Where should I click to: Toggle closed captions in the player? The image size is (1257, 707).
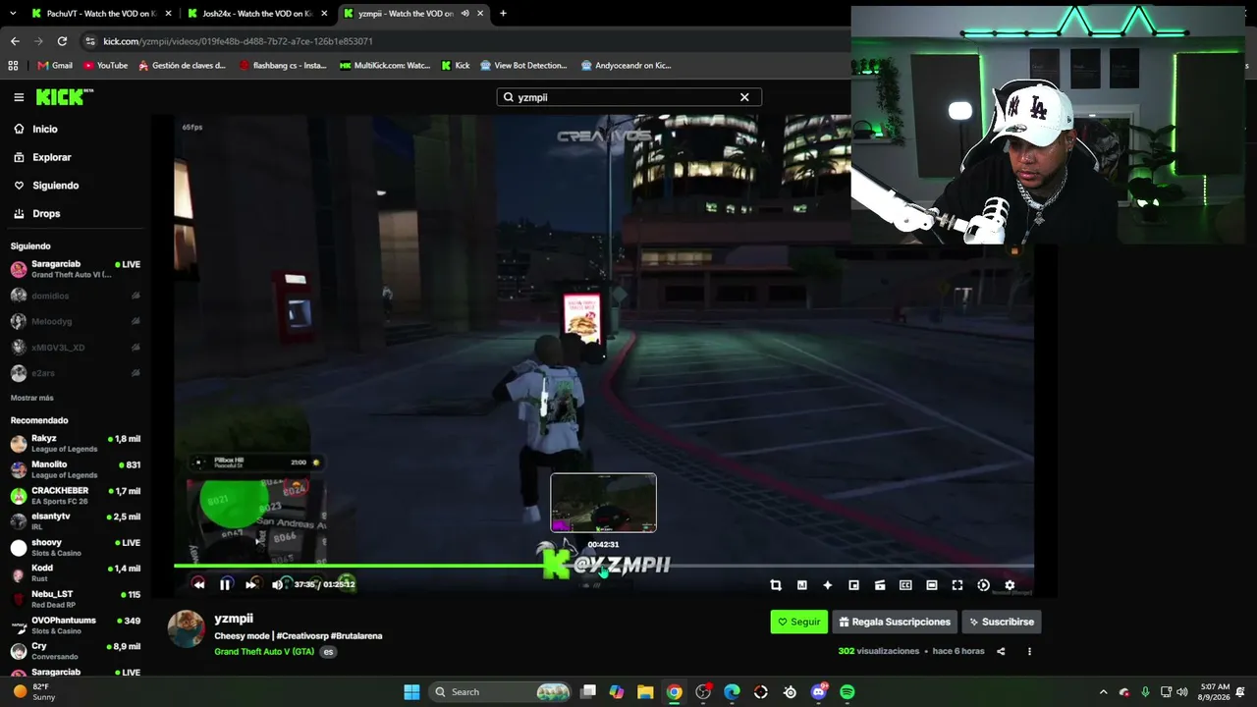click(x=905, y=585)
